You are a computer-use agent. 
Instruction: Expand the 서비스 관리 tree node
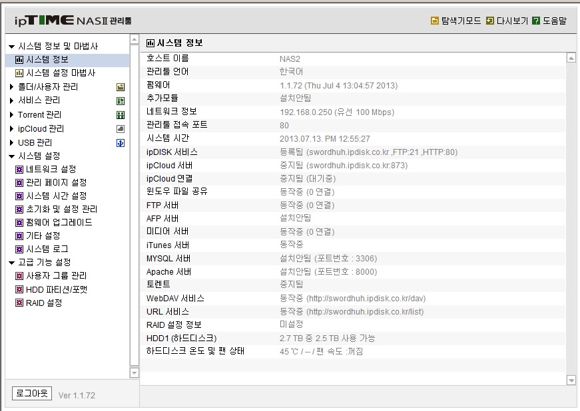(11, 100)
